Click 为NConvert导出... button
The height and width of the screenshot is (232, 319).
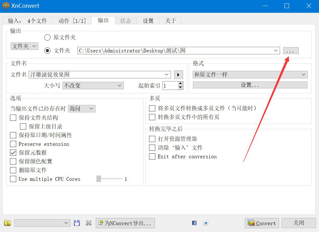[125, 223]
